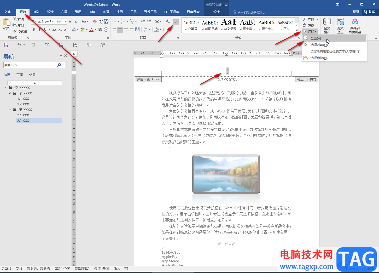Increase font size with grow icon

(x=70, y=21)
